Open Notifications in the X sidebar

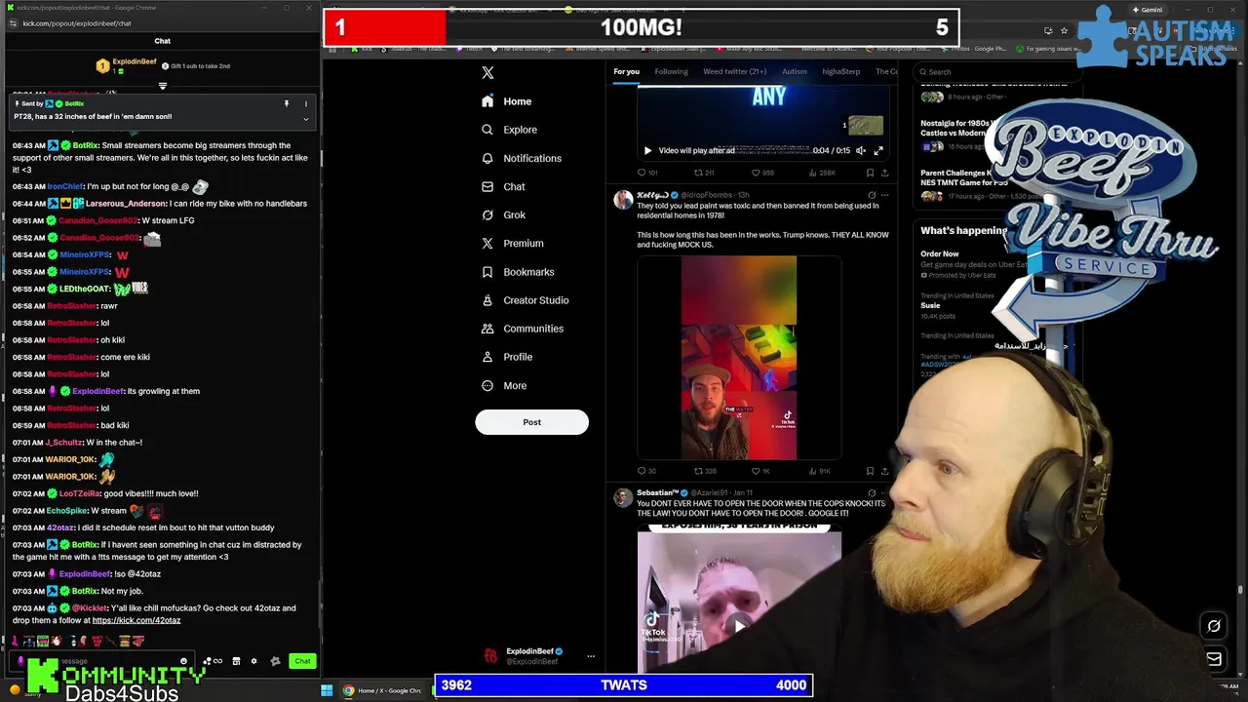[x=522, y=158]
